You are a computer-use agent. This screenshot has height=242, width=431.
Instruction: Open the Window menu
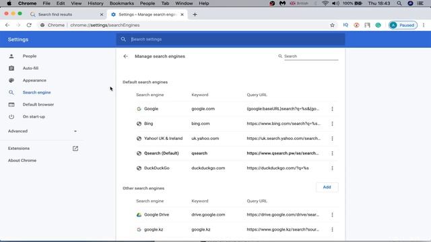point(184,3)
